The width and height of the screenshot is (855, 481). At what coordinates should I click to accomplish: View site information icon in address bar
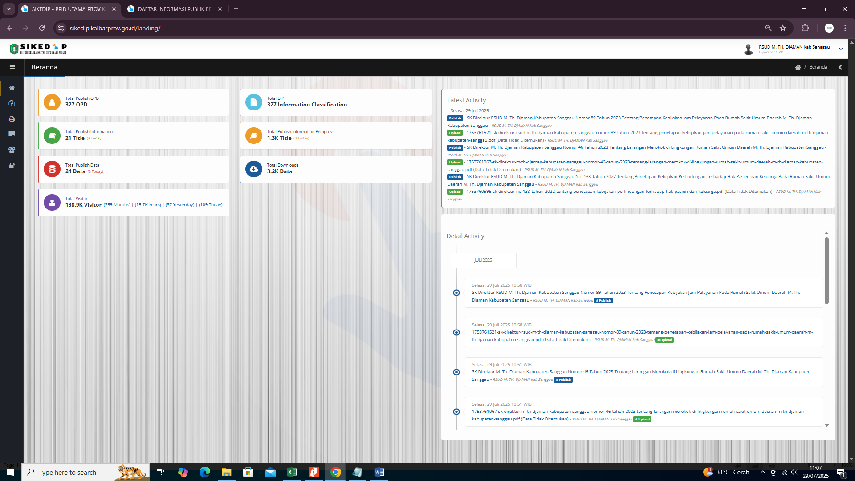(x=61, y=28)
